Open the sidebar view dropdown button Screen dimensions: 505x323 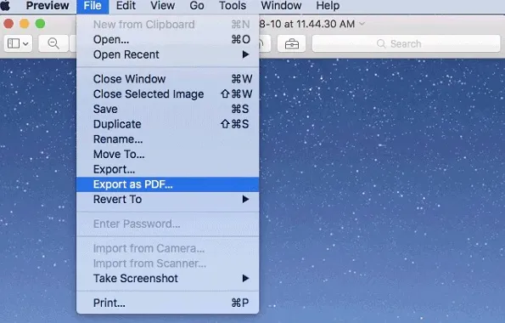[x=18, y=43]
